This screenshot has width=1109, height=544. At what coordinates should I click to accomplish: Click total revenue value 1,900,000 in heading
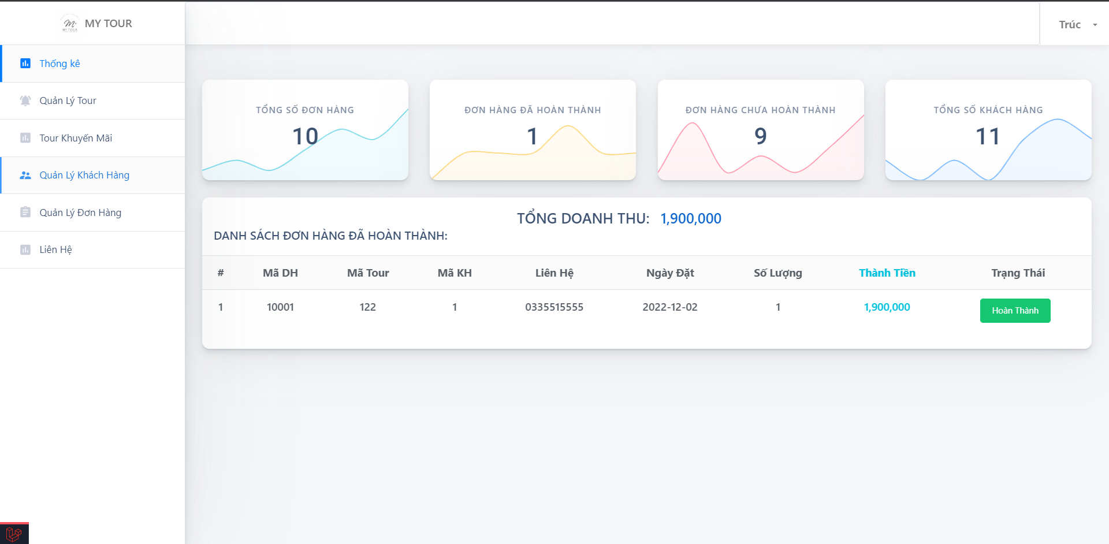(x=691, y=218)
